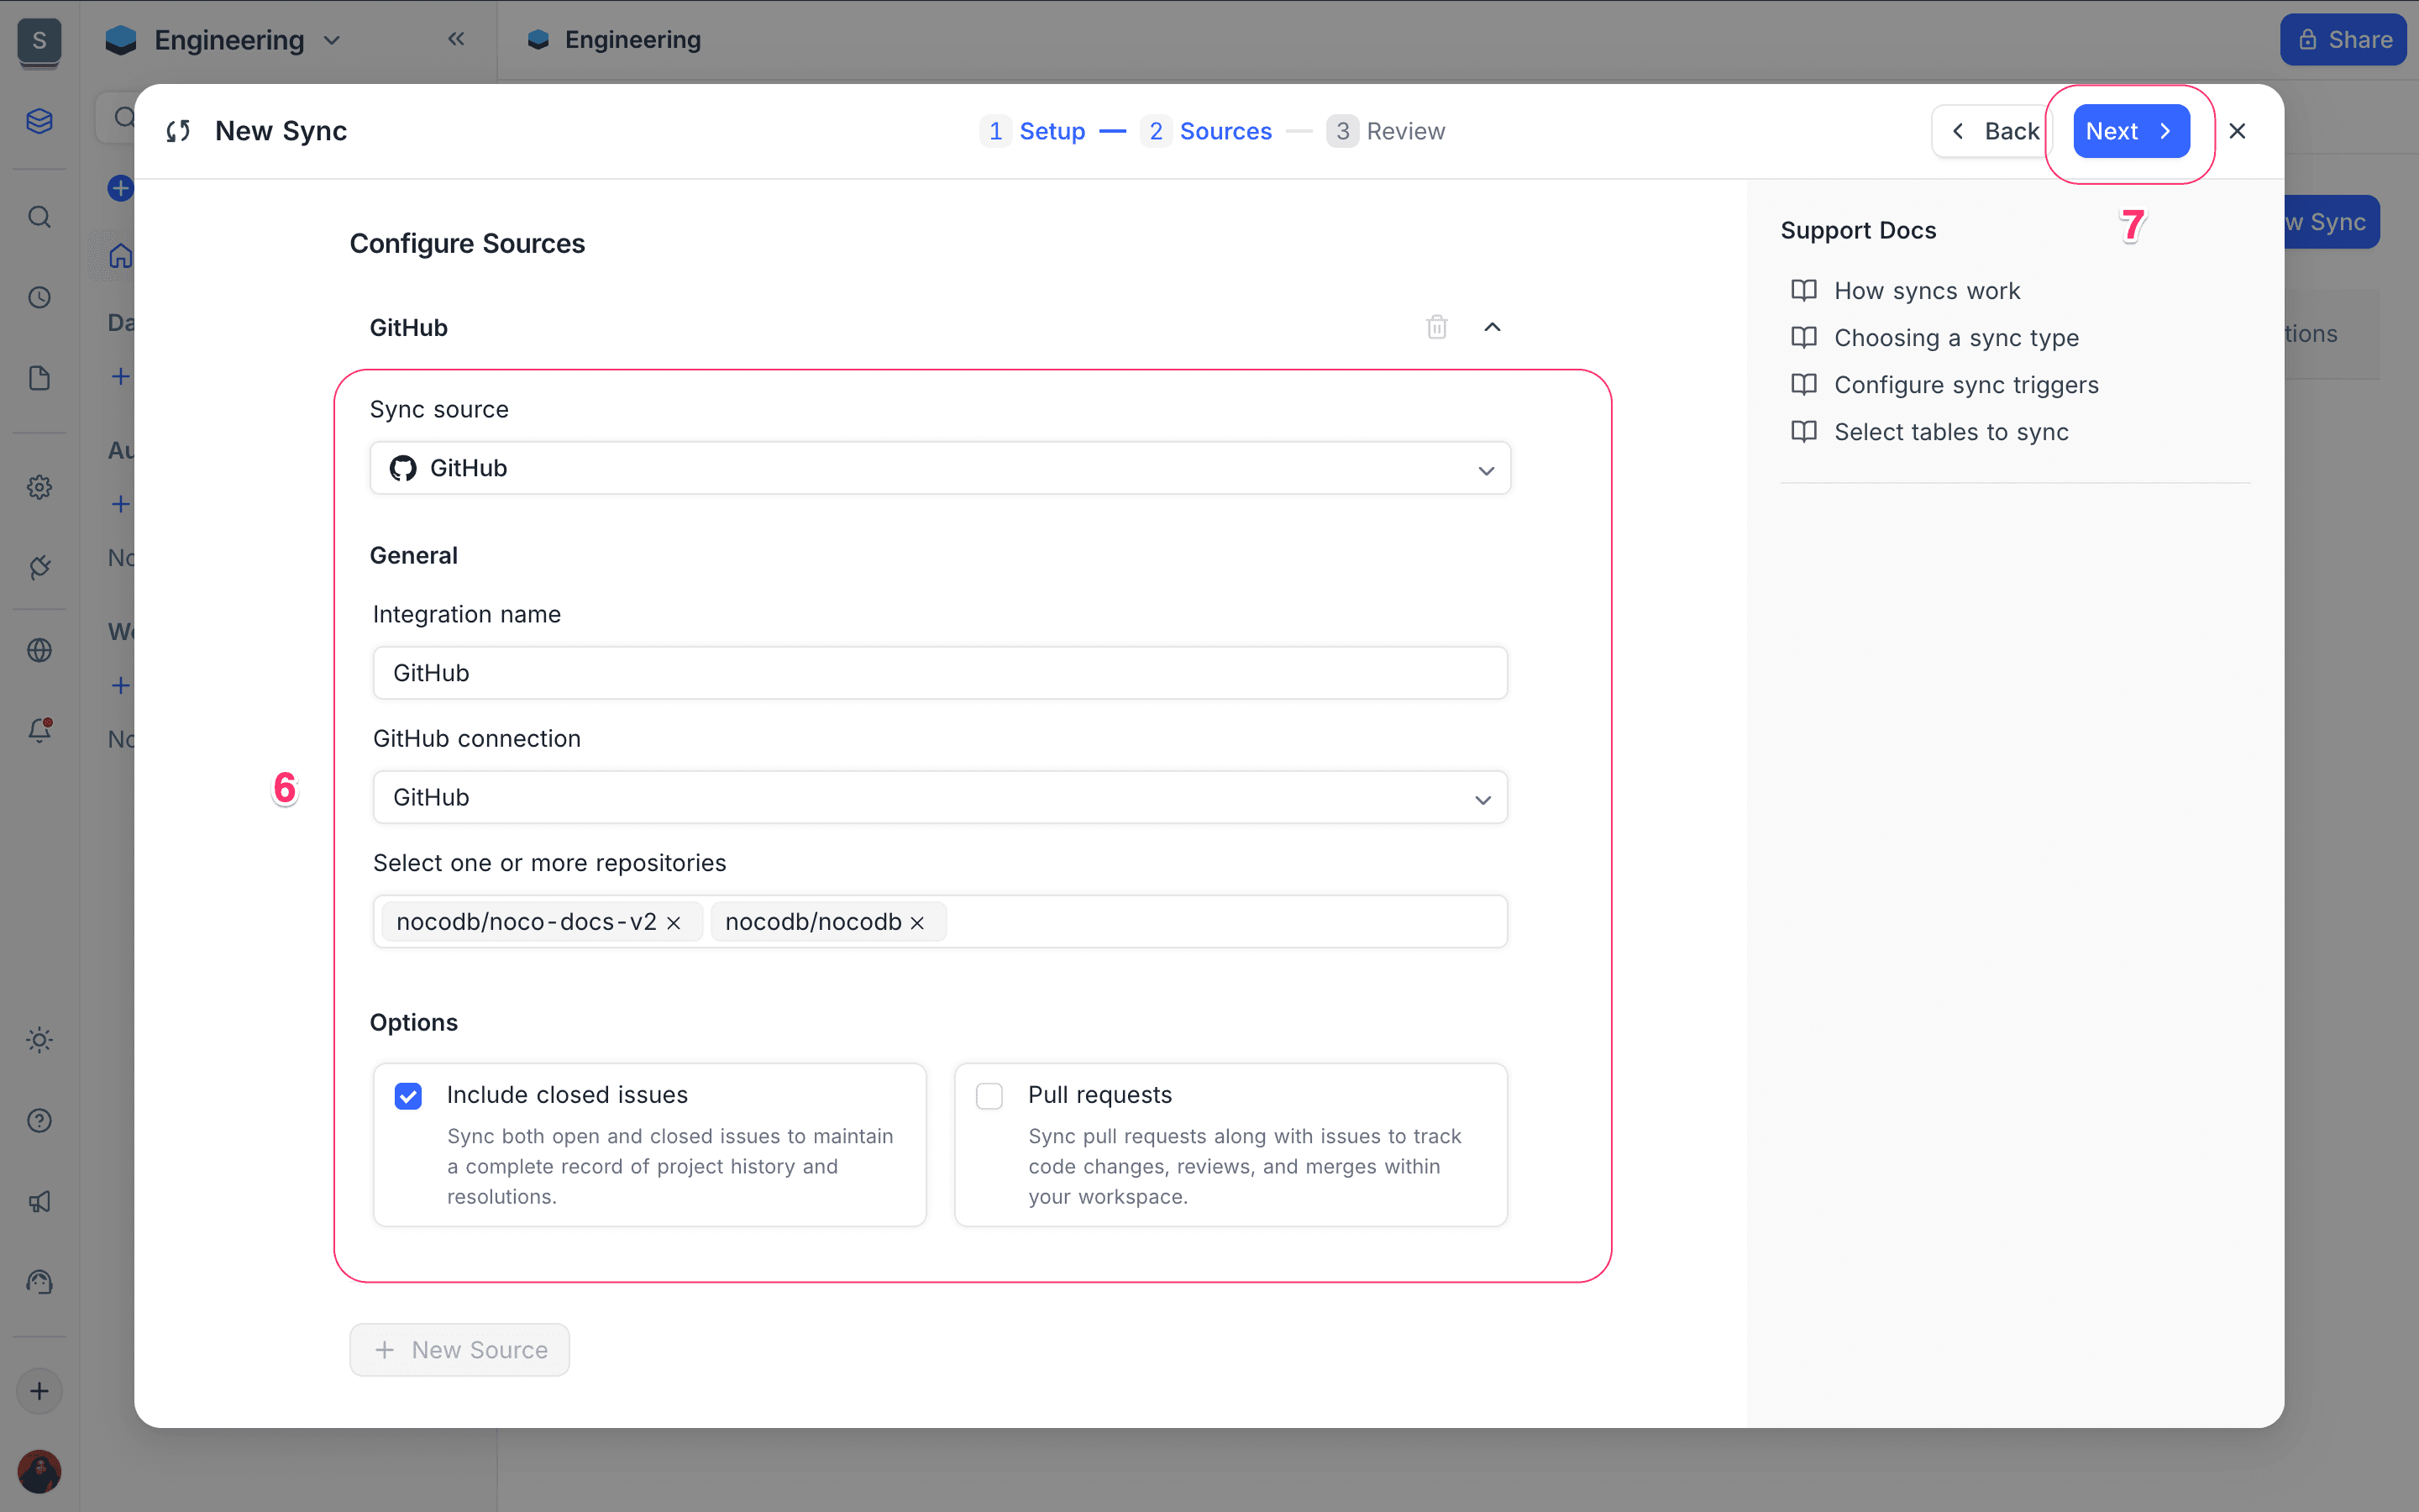Remove the nocodb/nocodb repository tag
Screen dimensions: 2419x1512
click(x=916, y=923)
